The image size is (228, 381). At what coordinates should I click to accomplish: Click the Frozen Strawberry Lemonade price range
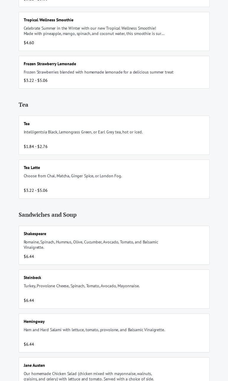click(x=36, y=80)
